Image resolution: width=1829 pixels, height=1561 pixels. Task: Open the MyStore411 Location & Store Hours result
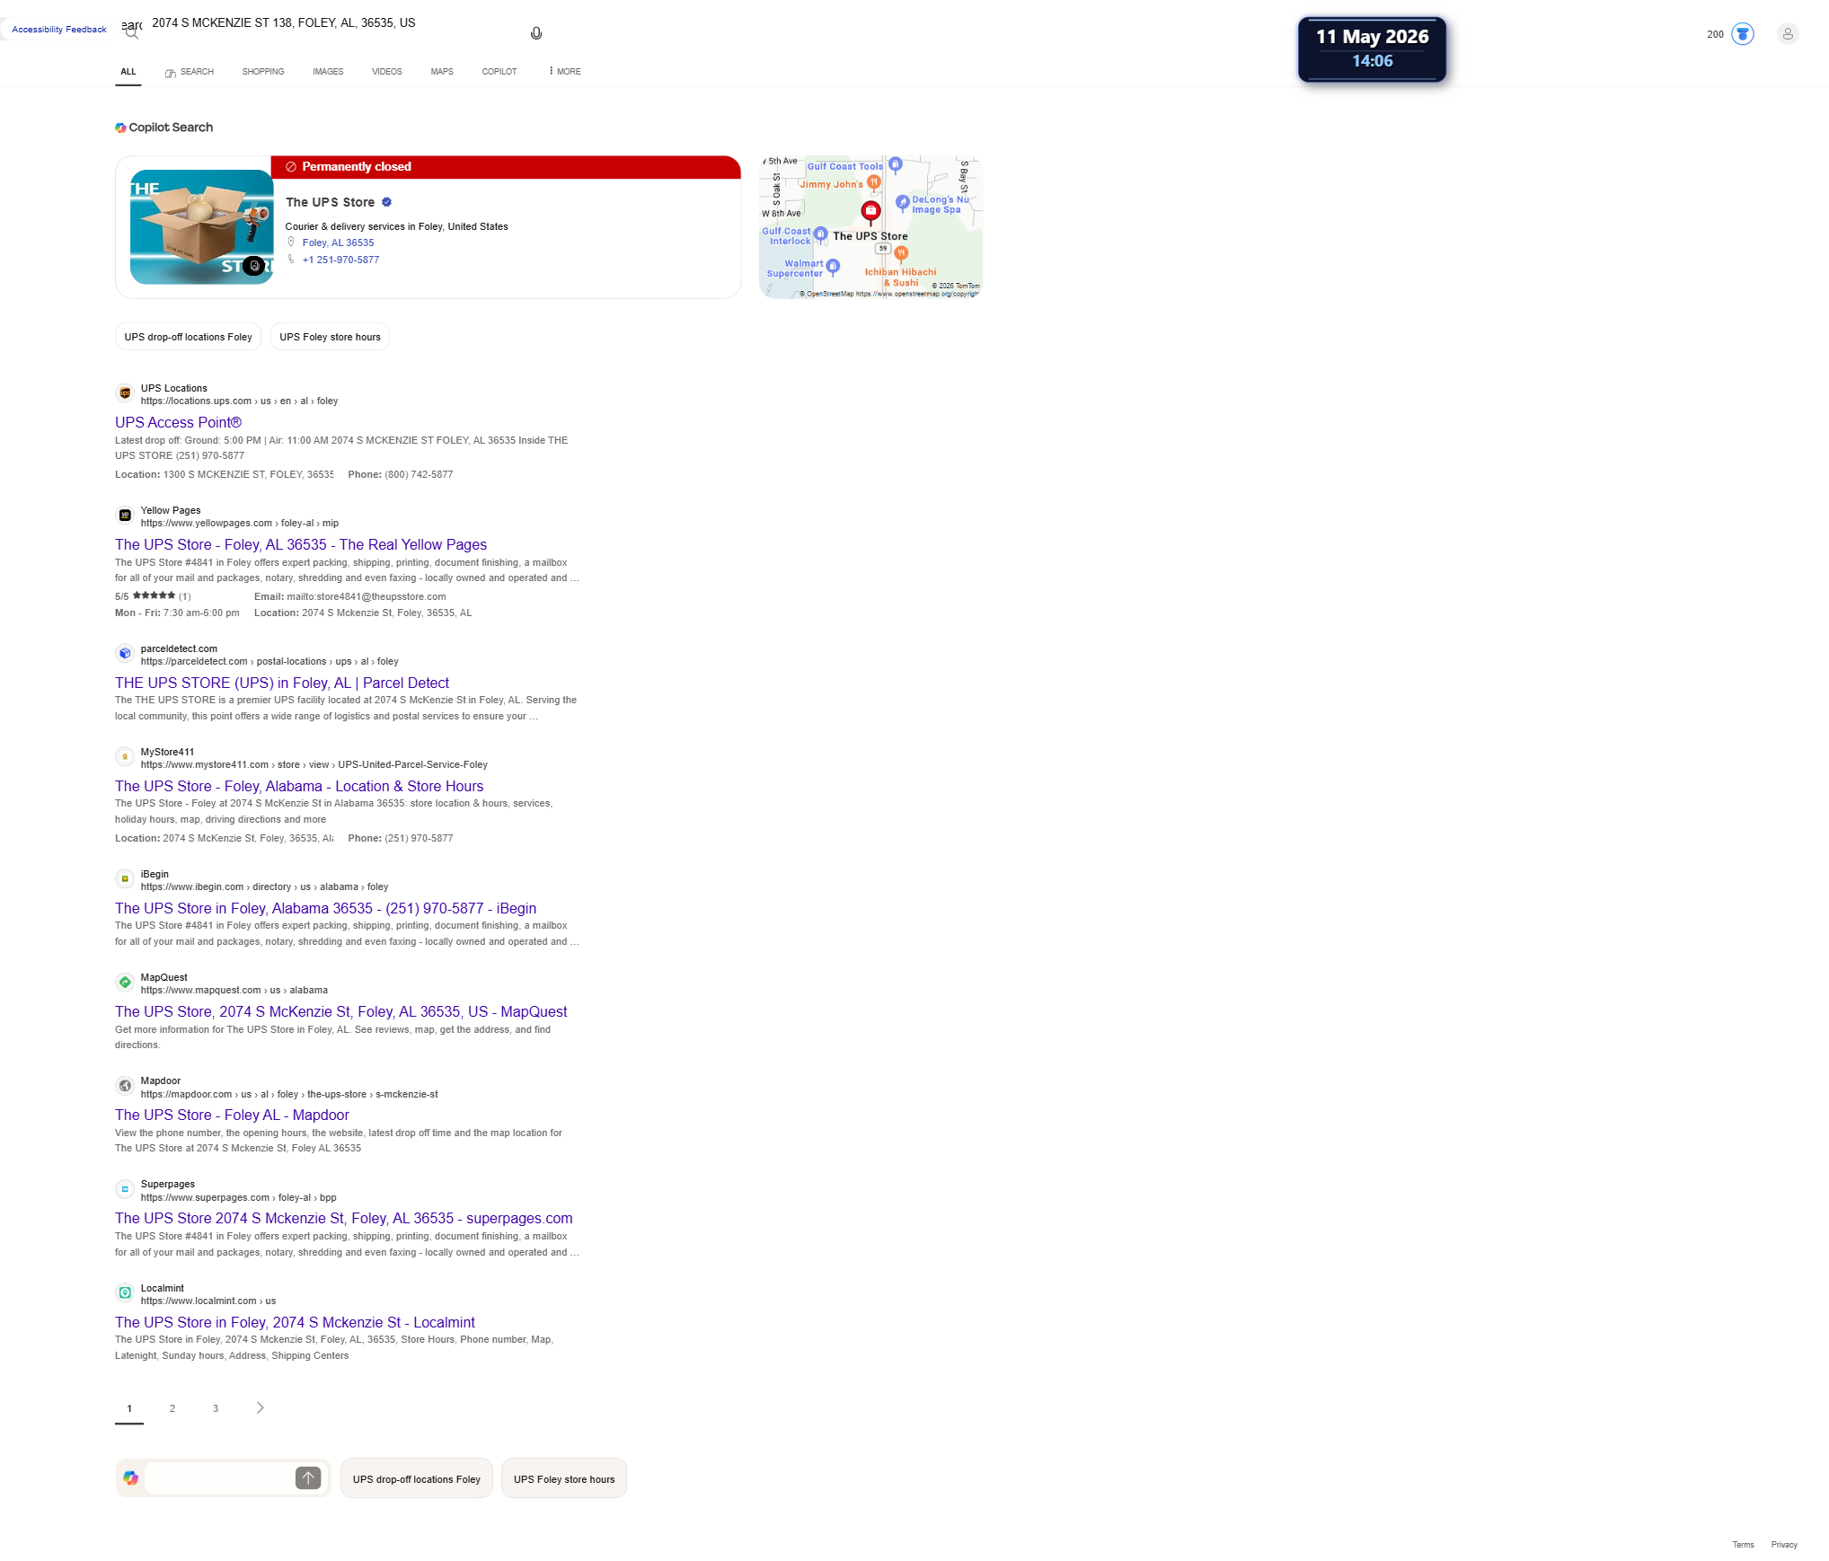[x=299, y=787]
